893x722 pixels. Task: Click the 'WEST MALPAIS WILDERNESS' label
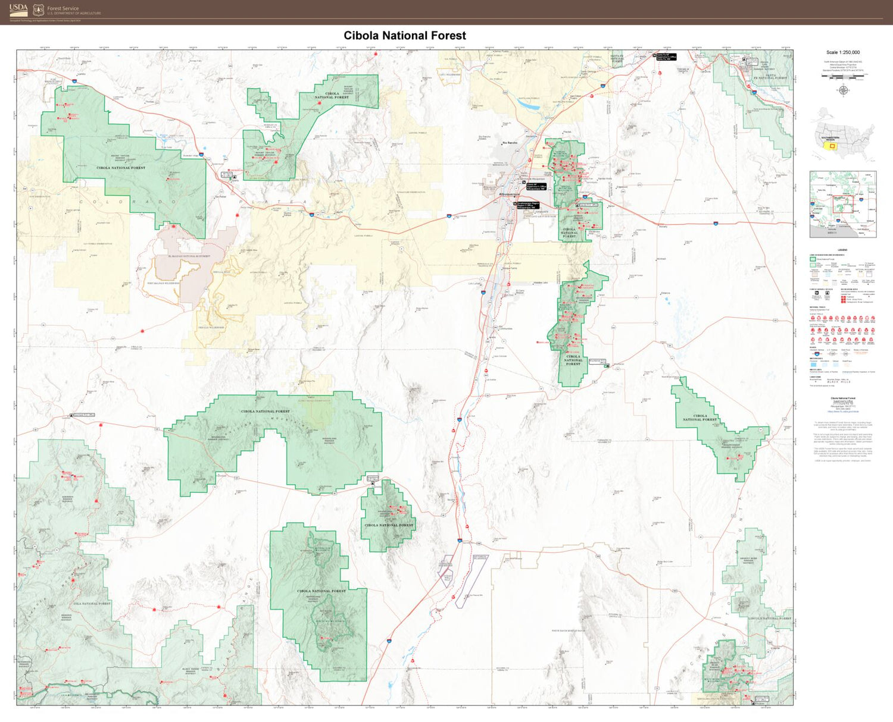(164, 283)
